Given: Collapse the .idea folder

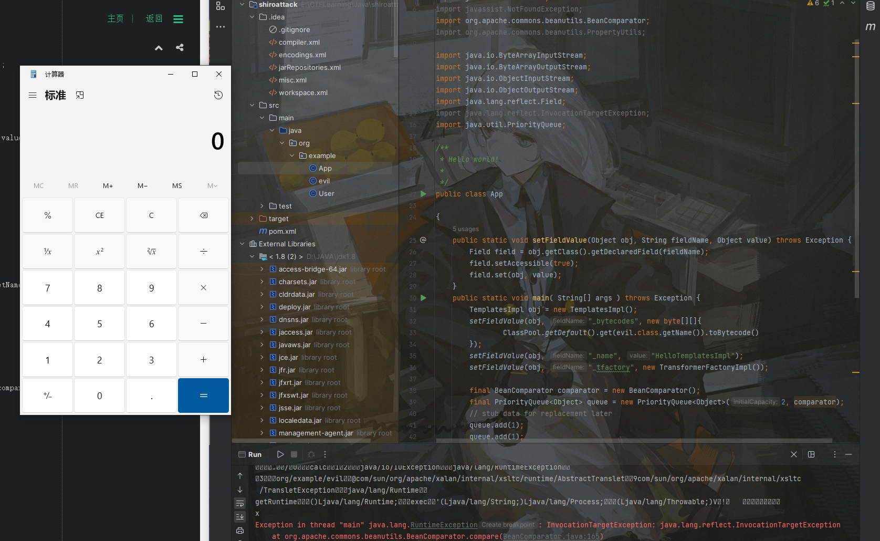Looking at the screenshot, I should [252, 17].
